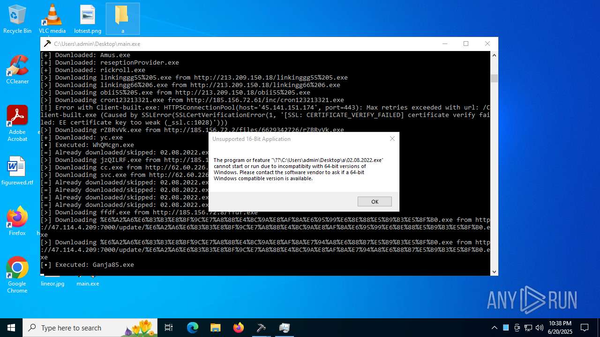Open Google Chrome desktop shortcut

click(17, 275)
